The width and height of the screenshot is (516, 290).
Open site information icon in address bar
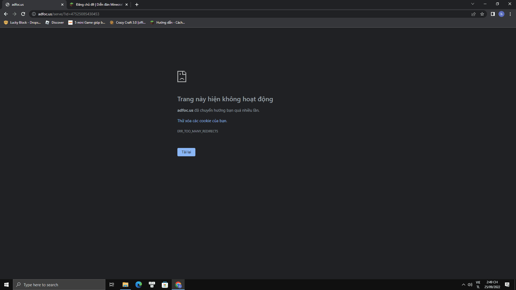(34, 14)
